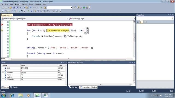Click the Save All icon
The width and height of the screenshot is (175, 98).
pos(17,8)
